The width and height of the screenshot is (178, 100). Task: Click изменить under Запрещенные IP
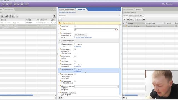pos(78,71)
